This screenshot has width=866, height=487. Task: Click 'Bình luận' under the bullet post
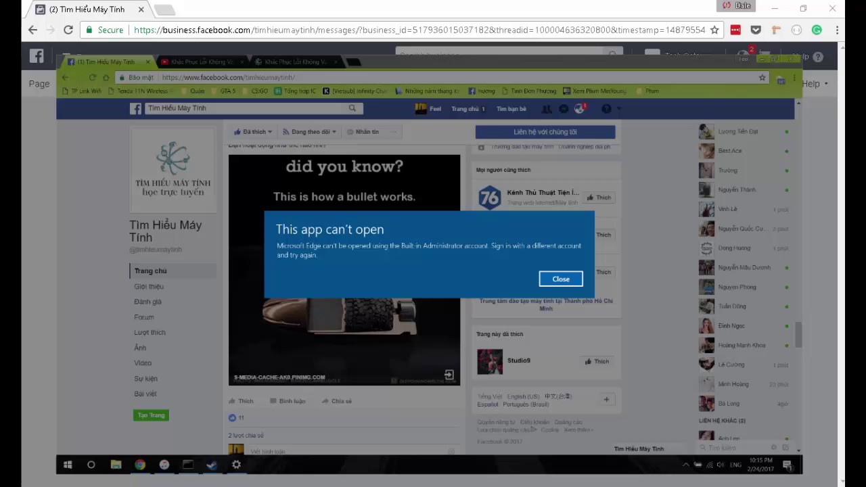[x=288, y=401]
